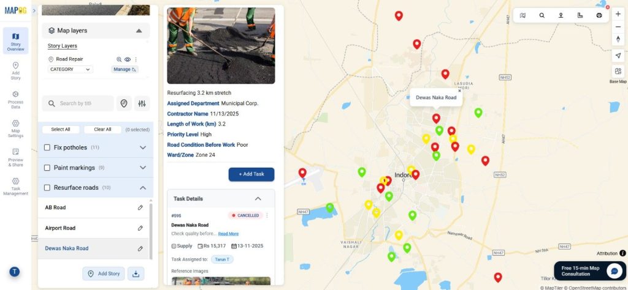Viewport: 628px width, 290px height.
Task: Open the map comparison tool in map toolbar
Action: tap(523, 15)
